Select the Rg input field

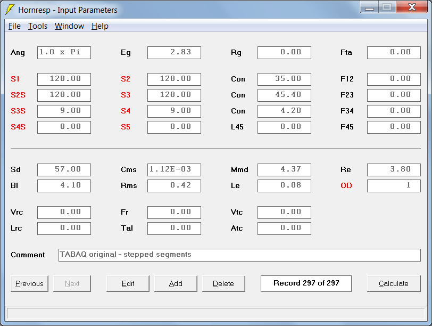[x=284, y=53]
